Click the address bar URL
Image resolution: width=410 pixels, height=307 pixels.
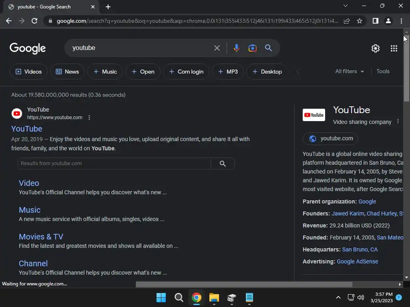click(x=197, y=21)
